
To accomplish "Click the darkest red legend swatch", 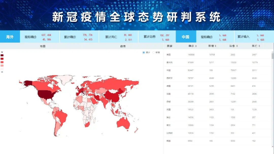I will point(2,55).
